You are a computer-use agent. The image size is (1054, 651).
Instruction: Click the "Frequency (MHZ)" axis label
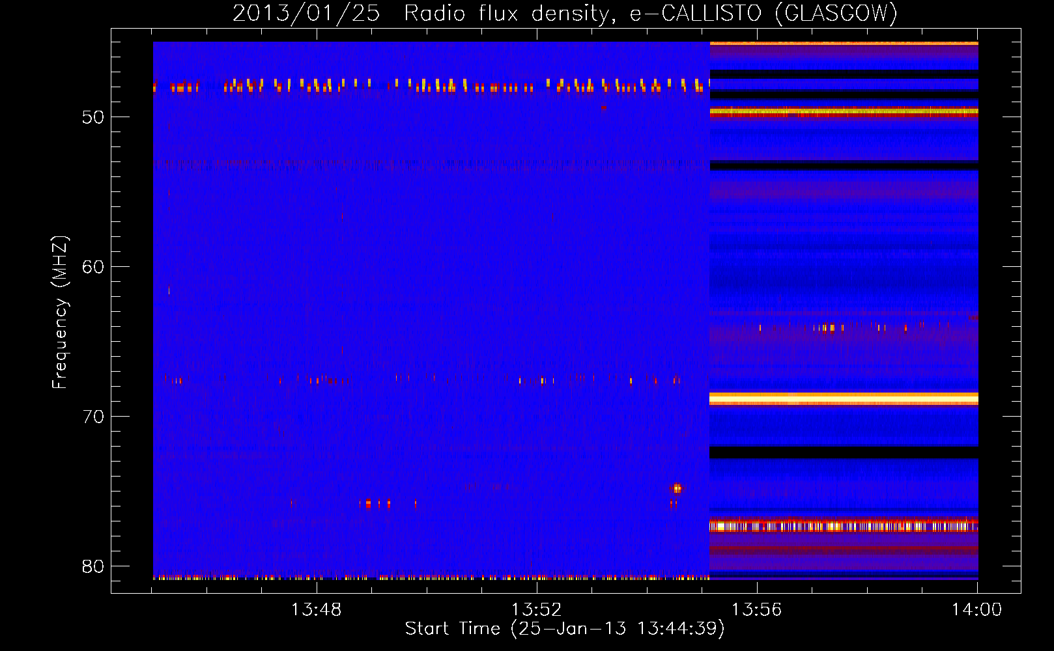(x=59, y=312)
